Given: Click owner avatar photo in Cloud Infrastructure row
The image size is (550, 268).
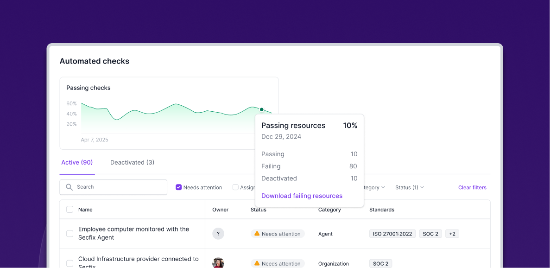Looking at the screenshot, I should pos(218,263).
